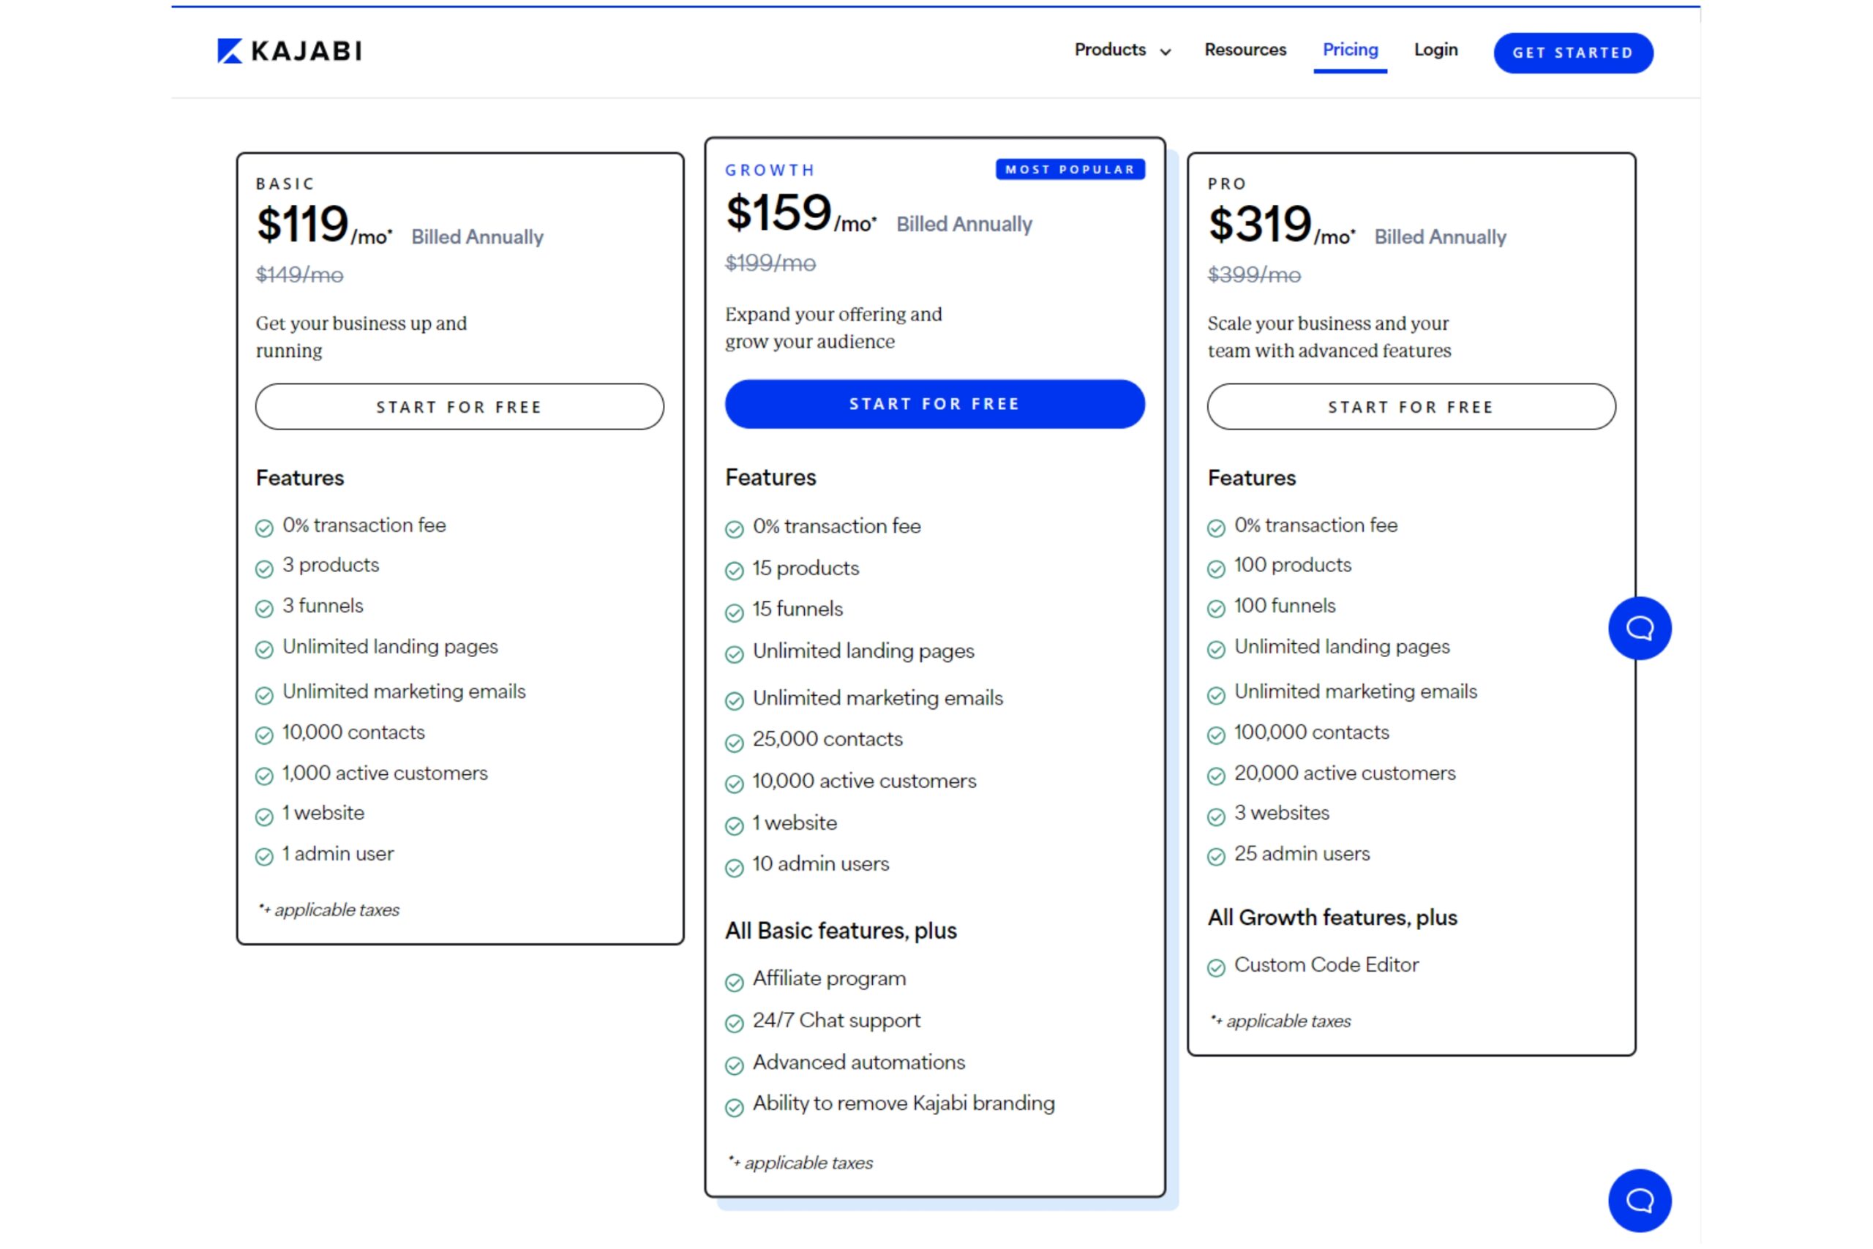Screen dimensions: 1873x1249
Task: Click check icon beside 'Ability to remove Kajabi branding'
Action: pos(735,1106)
